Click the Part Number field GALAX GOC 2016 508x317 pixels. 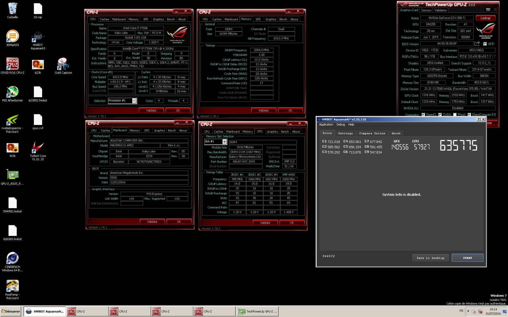(x=245, y=161)
